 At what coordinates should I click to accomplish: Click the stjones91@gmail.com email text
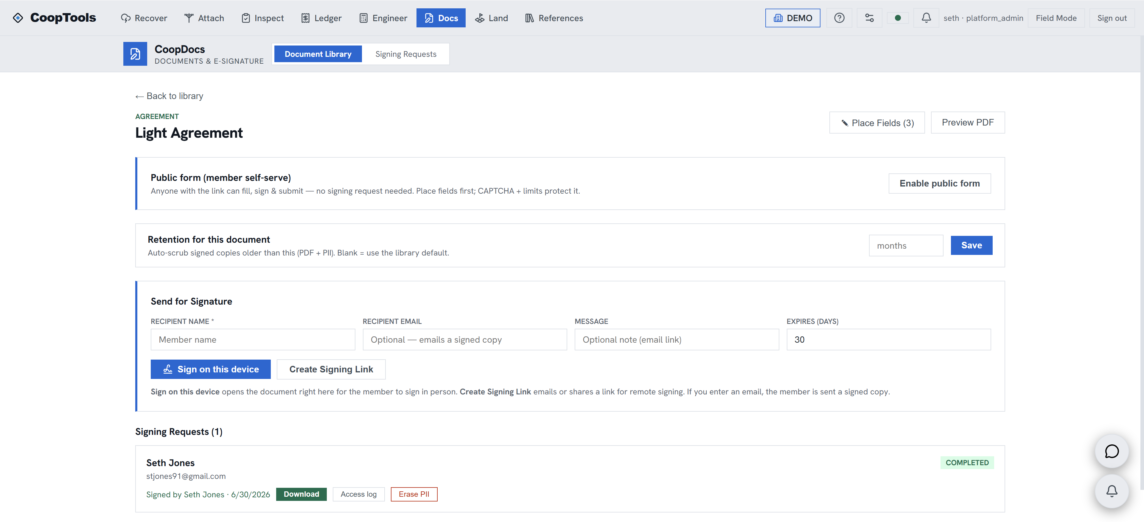point(186,476)
